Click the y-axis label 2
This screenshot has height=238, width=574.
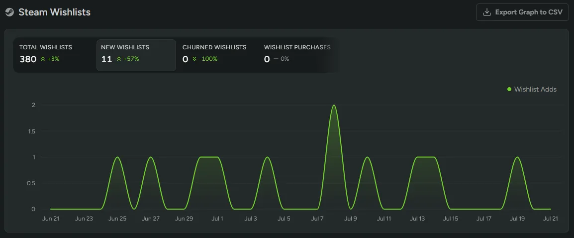[x=33, y=105]
